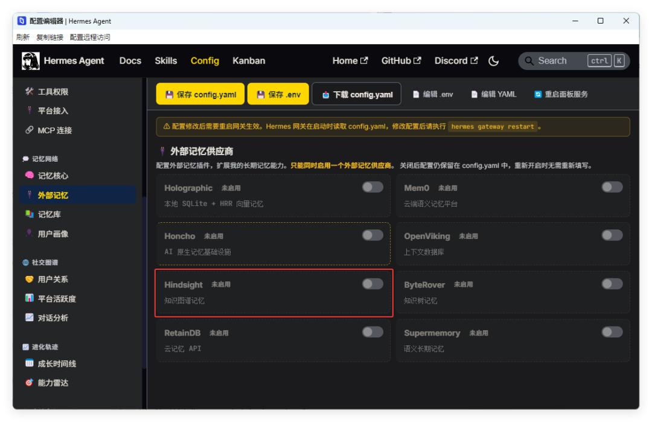The width and height of the screenshot is (652, 422).
Task: Save the .env file
Action: pyautogui.click(x=278, y=94)
